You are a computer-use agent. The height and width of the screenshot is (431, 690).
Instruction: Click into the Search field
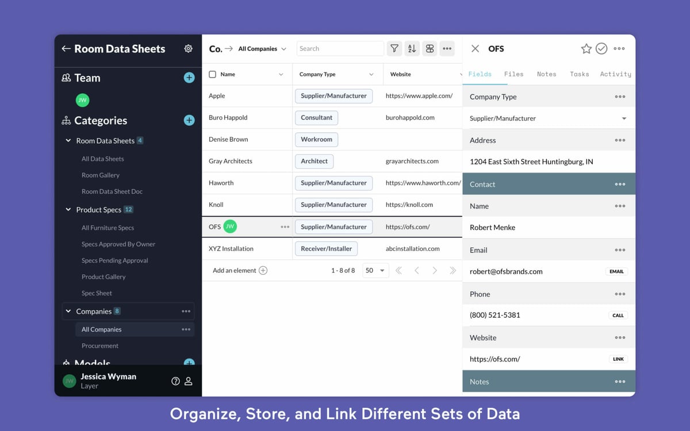tap(340, 49)
